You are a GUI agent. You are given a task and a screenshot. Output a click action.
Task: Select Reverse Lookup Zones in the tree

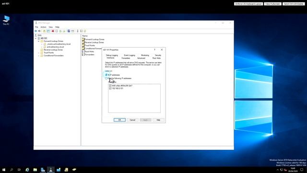tap(53, 50)
